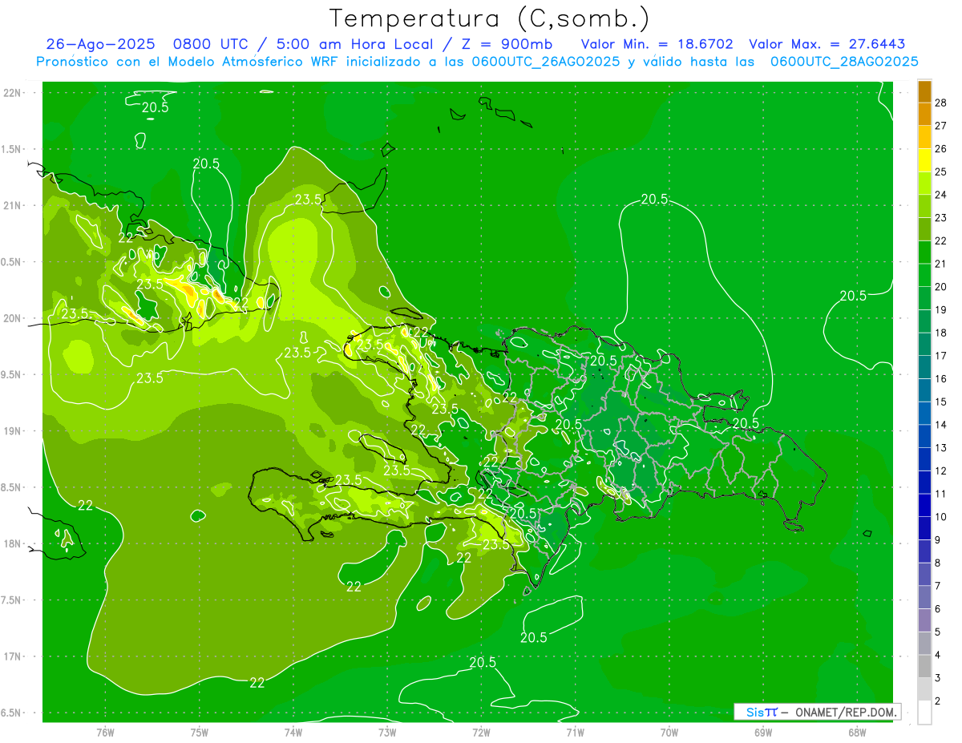Pick the yellow legend swatch between 25 and 26
962x743 pixels.
click(924, 160)
